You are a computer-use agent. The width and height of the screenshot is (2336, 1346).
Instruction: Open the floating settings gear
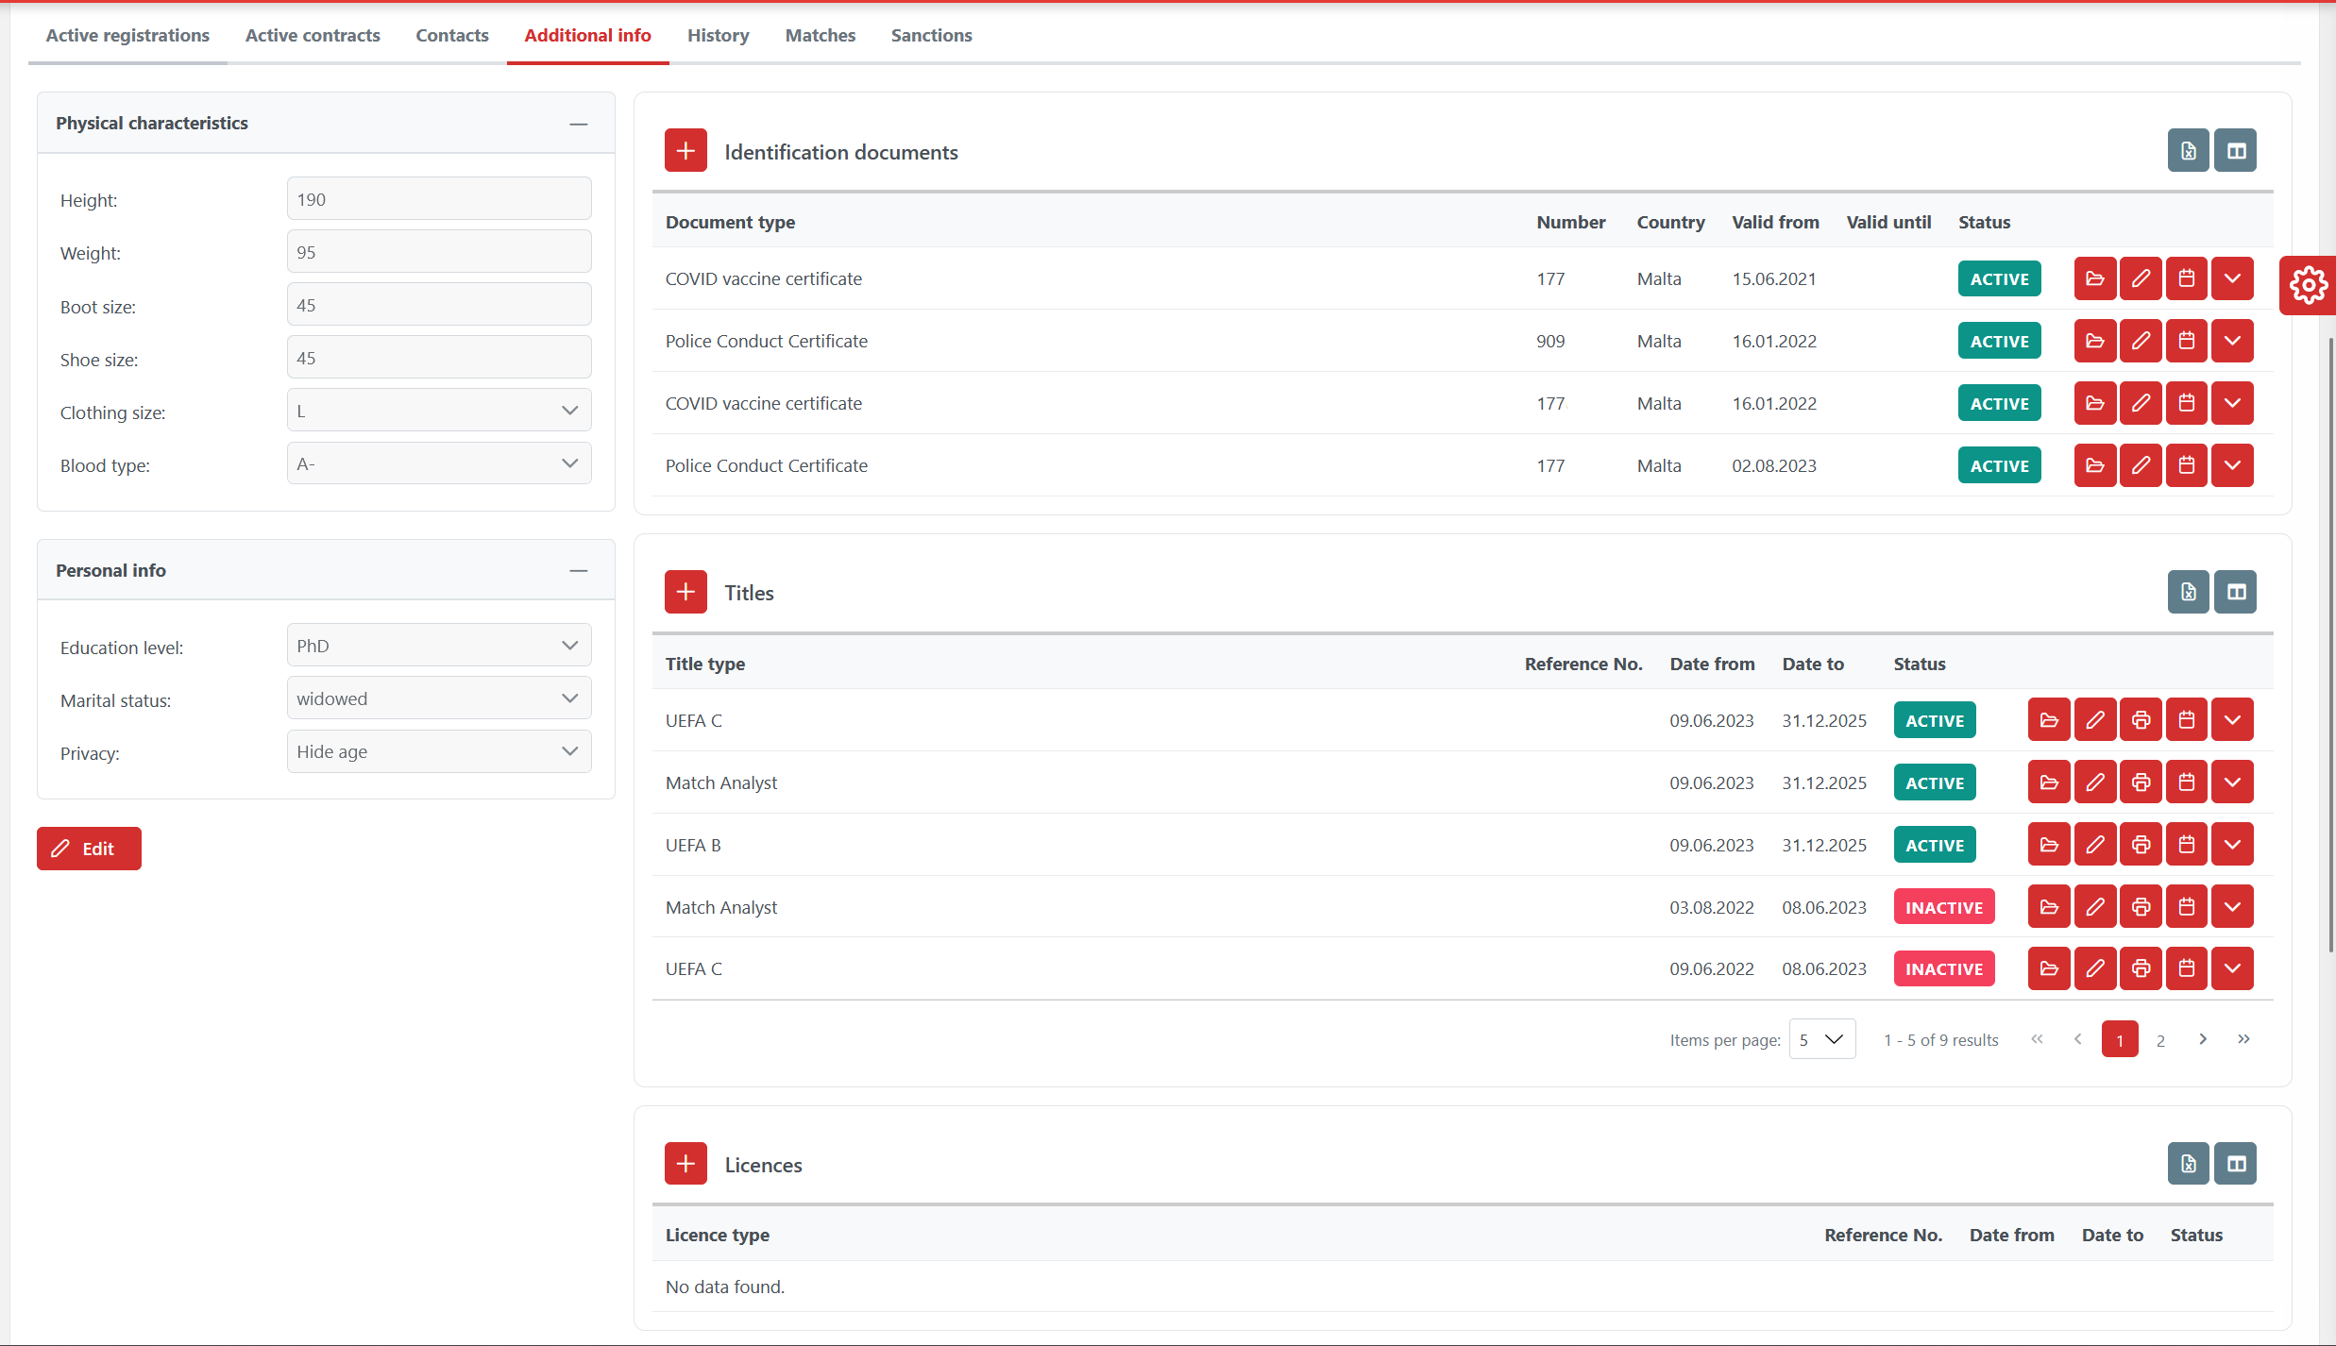tap(2308, 284)
